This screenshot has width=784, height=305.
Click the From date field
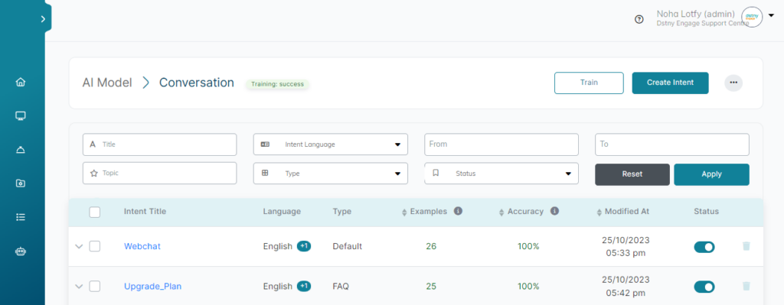[x=501, y=144]
